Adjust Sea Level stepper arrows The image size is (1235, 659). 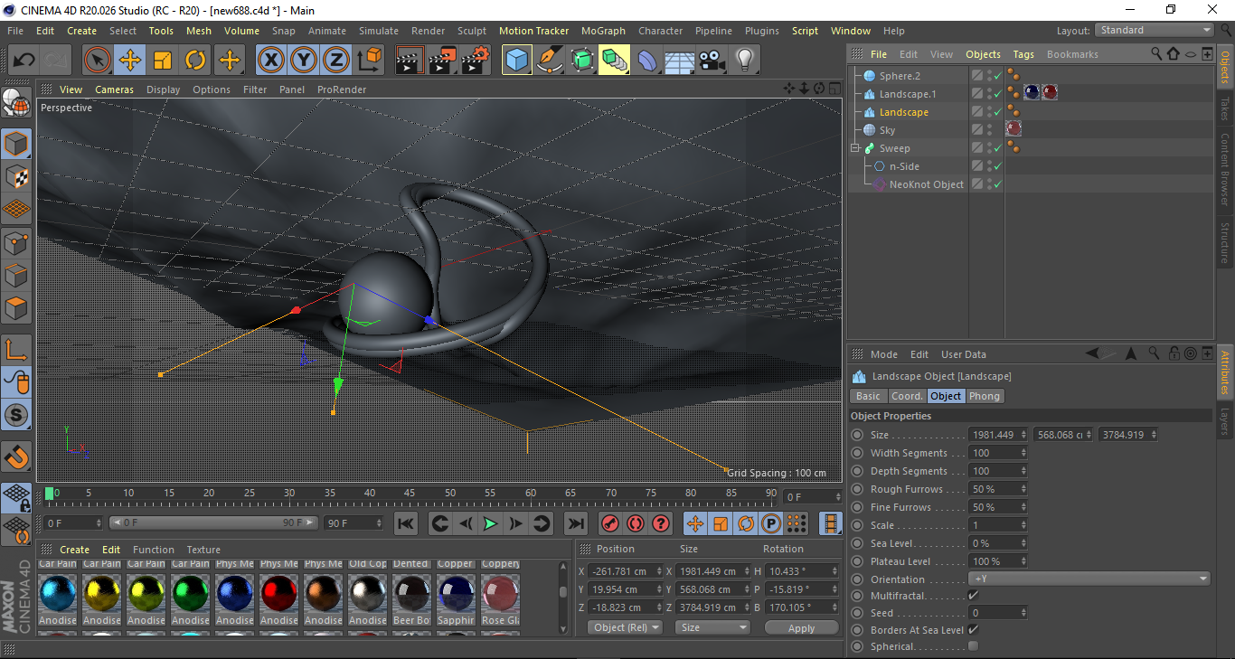[x=1023, y=543]
